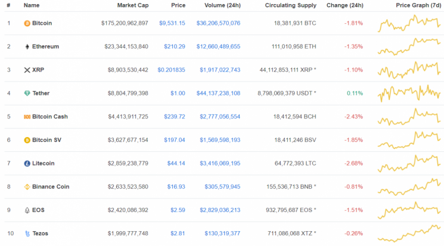Image resolution: width=444 pixels, height=246 pixels.
Task: Select supply 18,381,931 BTC
Action: 295,23
